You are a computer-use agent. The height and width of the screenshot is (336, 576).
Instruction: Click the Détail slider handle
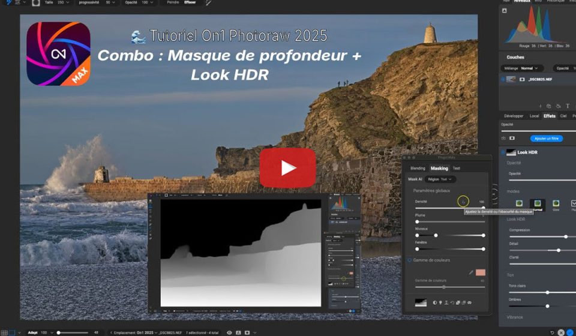pos(559,250)
